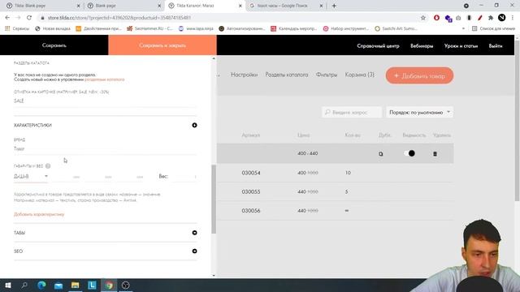
Task: Select variant row 030054
Action: click(x=336, y=173)
